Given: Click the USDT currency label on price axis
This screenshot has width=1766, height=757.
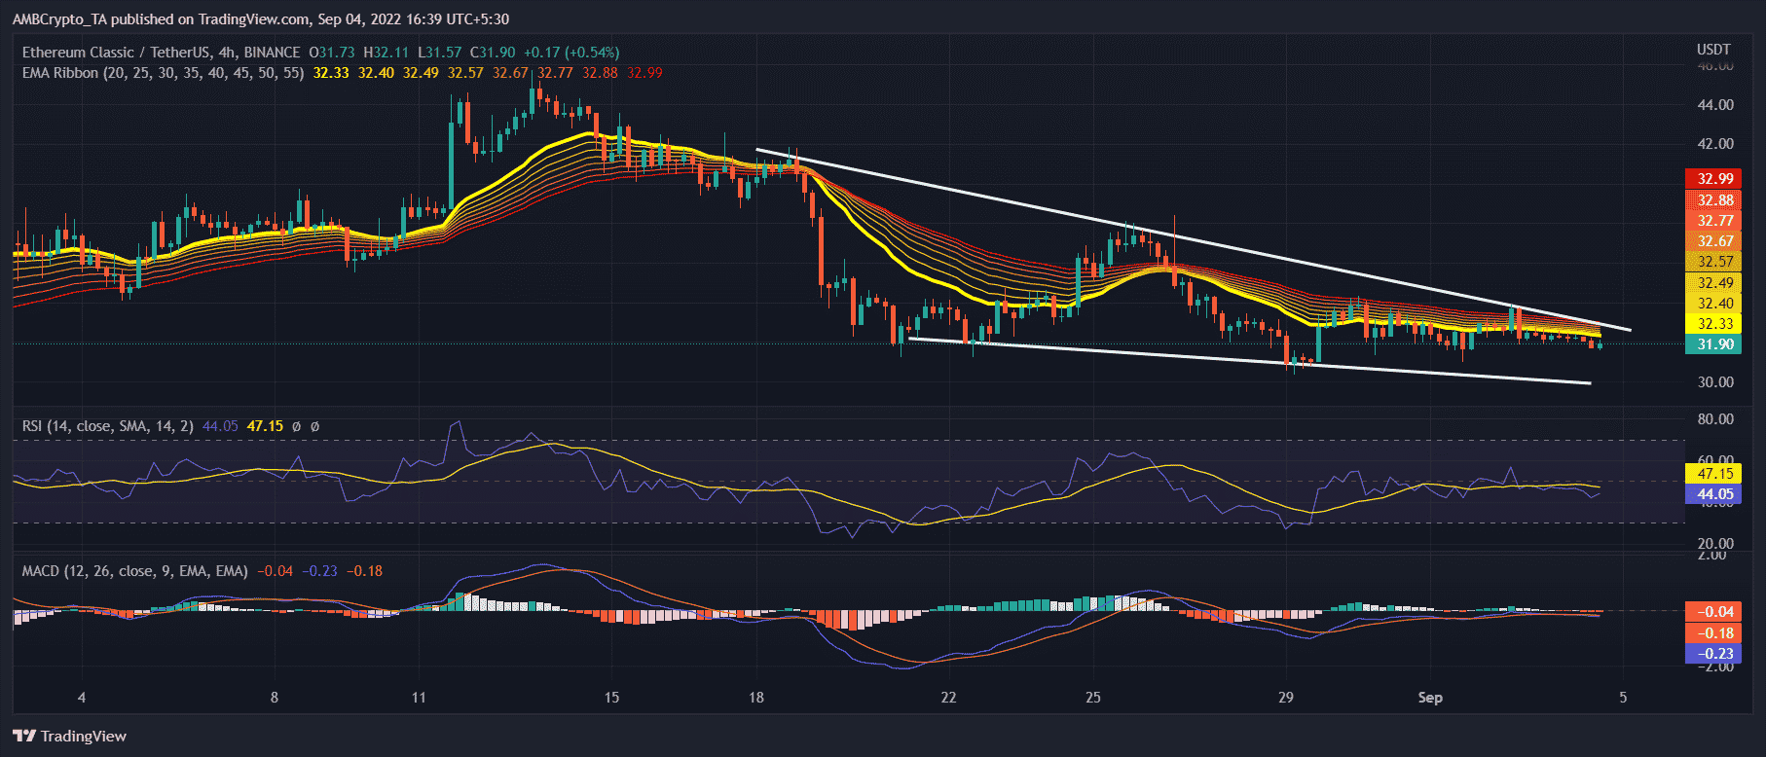Looking at the screenshot, I should pyautogui.click(x=1713, y=50).
